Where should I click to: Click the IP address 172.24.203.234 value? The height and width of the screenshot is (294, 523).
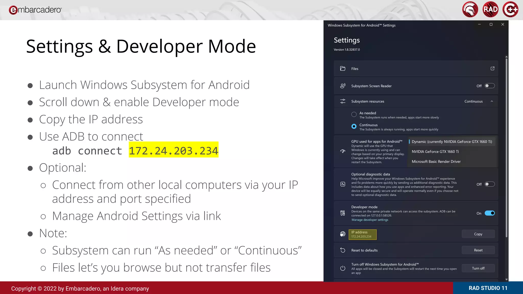(361, 237)
